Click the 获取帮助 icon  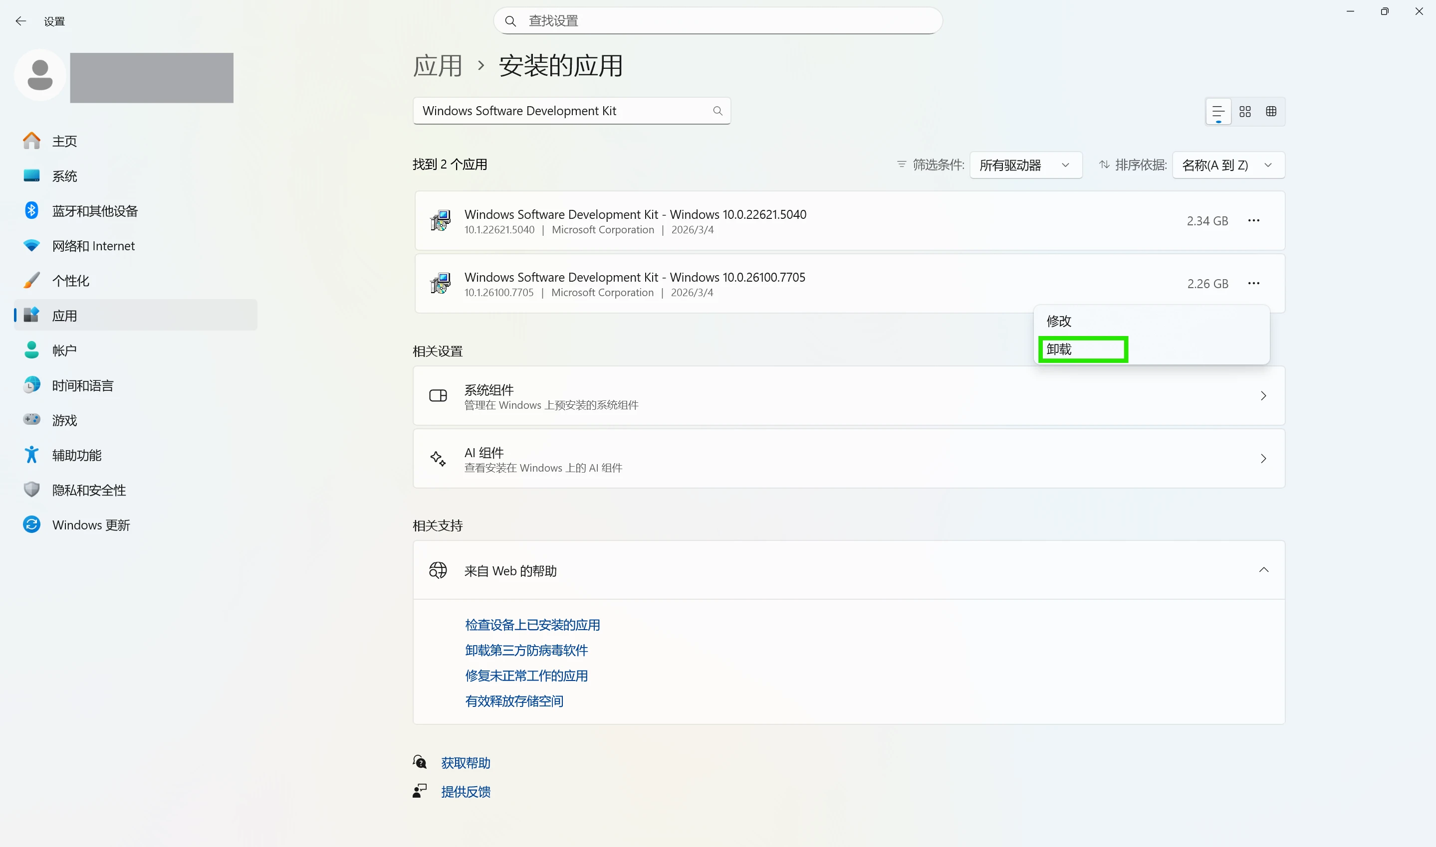(x=420, y=763)
